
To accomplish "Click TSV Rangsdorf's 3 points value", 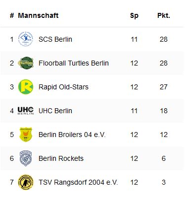I will [164, 182].
